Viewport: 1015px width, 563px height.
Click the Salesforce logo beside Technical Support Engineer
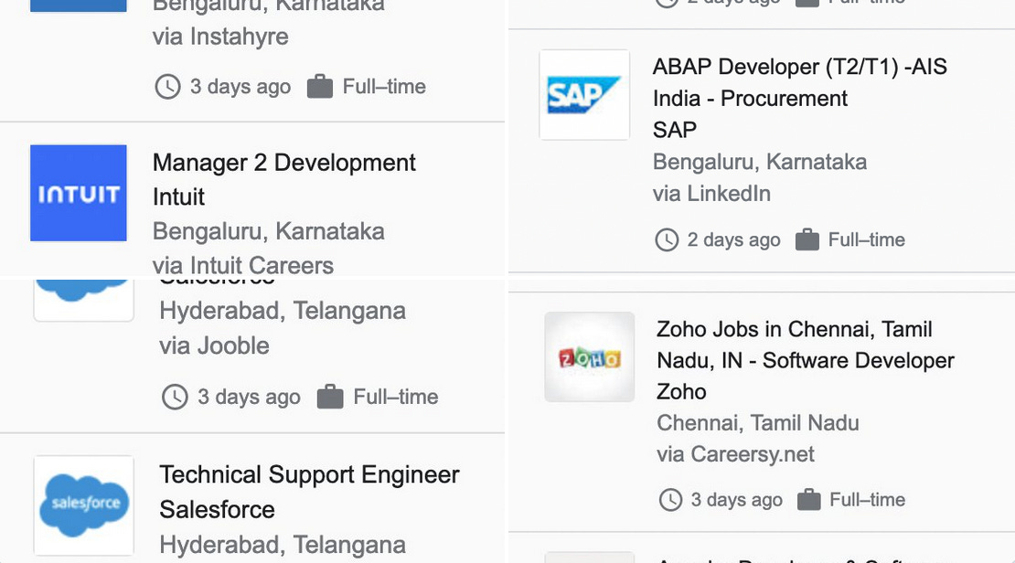coord(84,505)
